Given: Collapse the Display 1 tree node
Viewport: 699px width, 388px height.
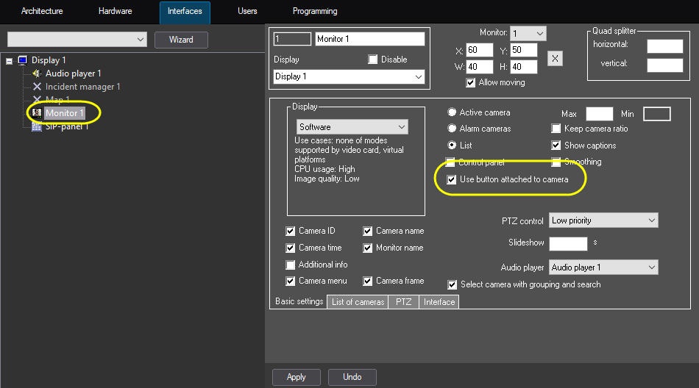Looking at the screenshot, I should (9, 60).
